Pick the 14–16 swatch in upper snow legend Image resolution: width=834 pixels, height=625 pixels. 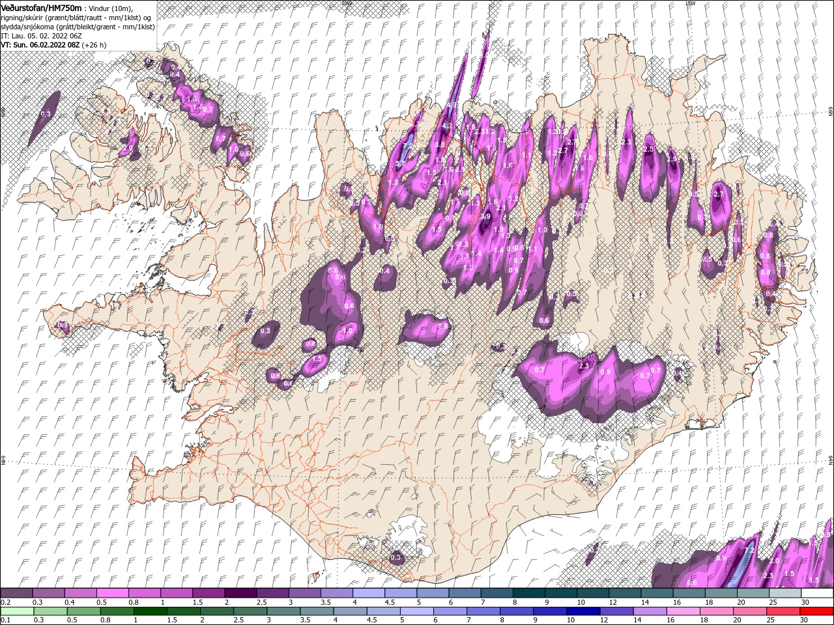tap(657, 593)
